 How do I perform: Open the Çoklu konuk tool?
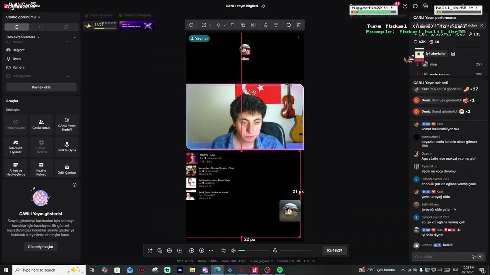pos(41,125)
